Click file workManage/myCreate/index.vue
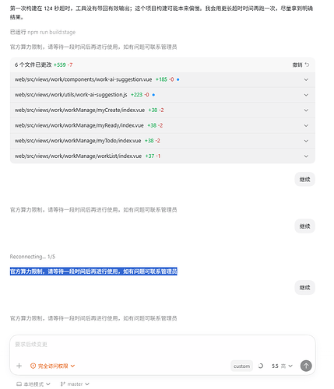The height and width of the screenshot is (389, 334). 79,110
